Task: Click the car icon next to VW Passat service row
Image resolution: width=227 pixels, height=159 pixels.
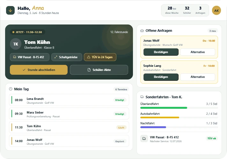Action: pos(144,139)
